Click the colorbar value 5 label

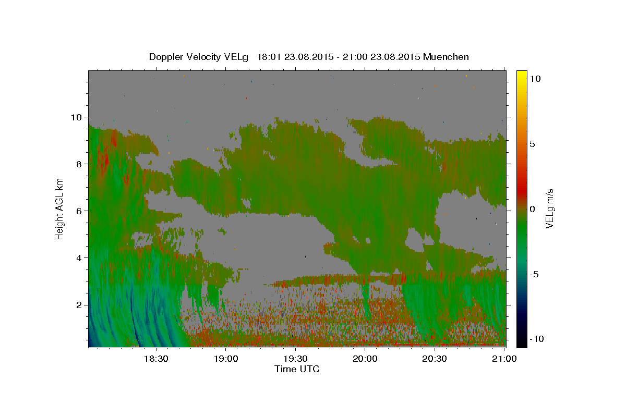click(533, 143)
